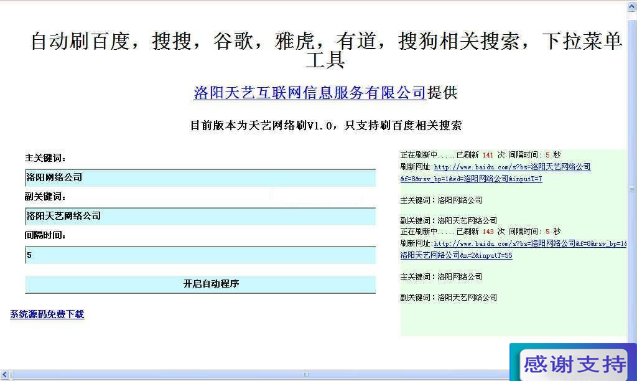Screen dimensions: 637x381
Task: Click the 感谢支持 banner
Action: pos(573,363)
